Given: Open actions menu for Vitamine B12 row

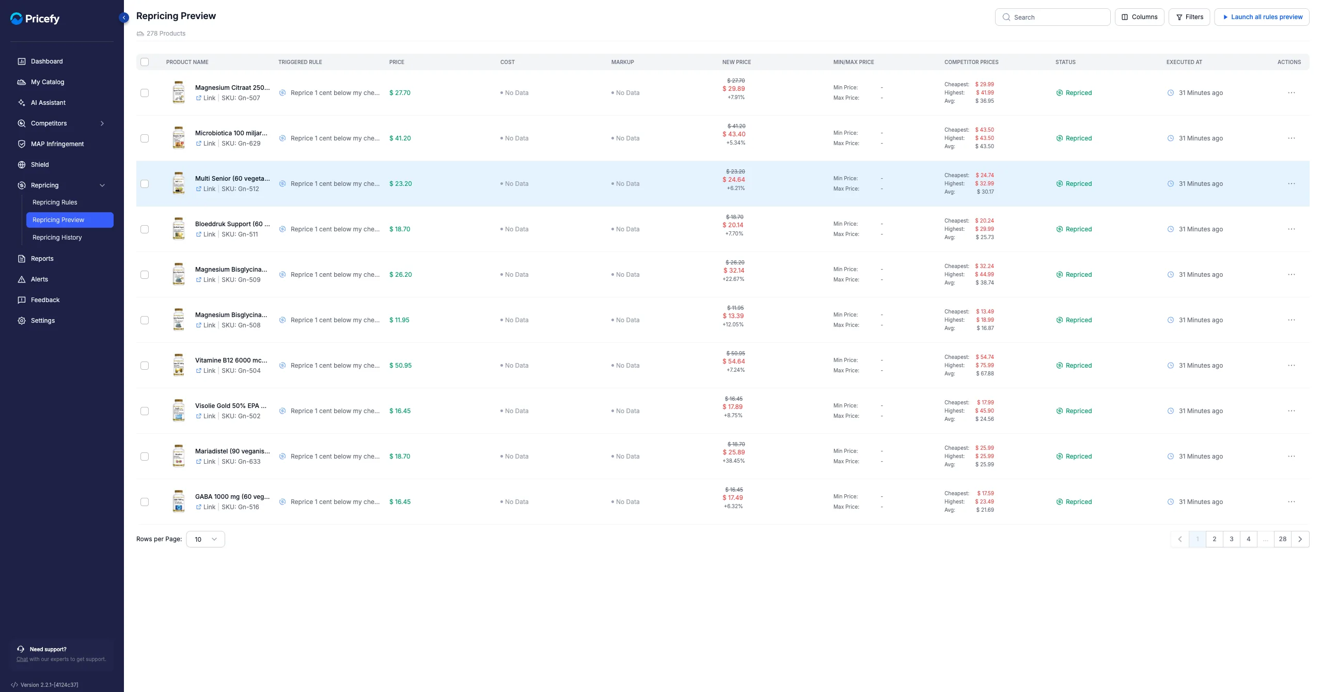Looking at the screenshot, I should 1292,366.
